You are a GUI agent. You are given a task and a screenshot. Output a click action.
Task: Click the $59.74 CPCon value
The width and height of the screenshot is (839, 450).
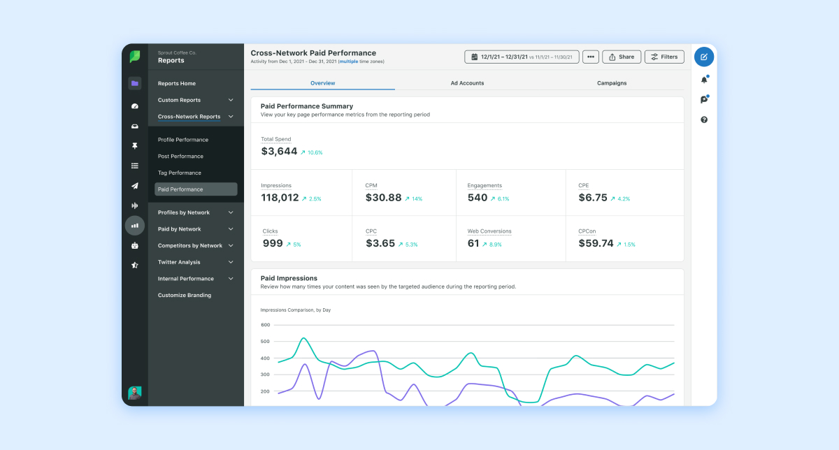(x=596, y=243)
